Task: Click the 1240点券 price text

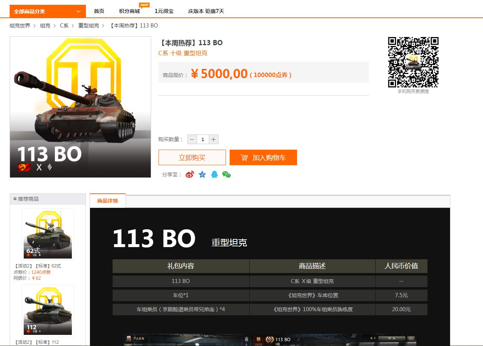Action: (x=41, y=272)
